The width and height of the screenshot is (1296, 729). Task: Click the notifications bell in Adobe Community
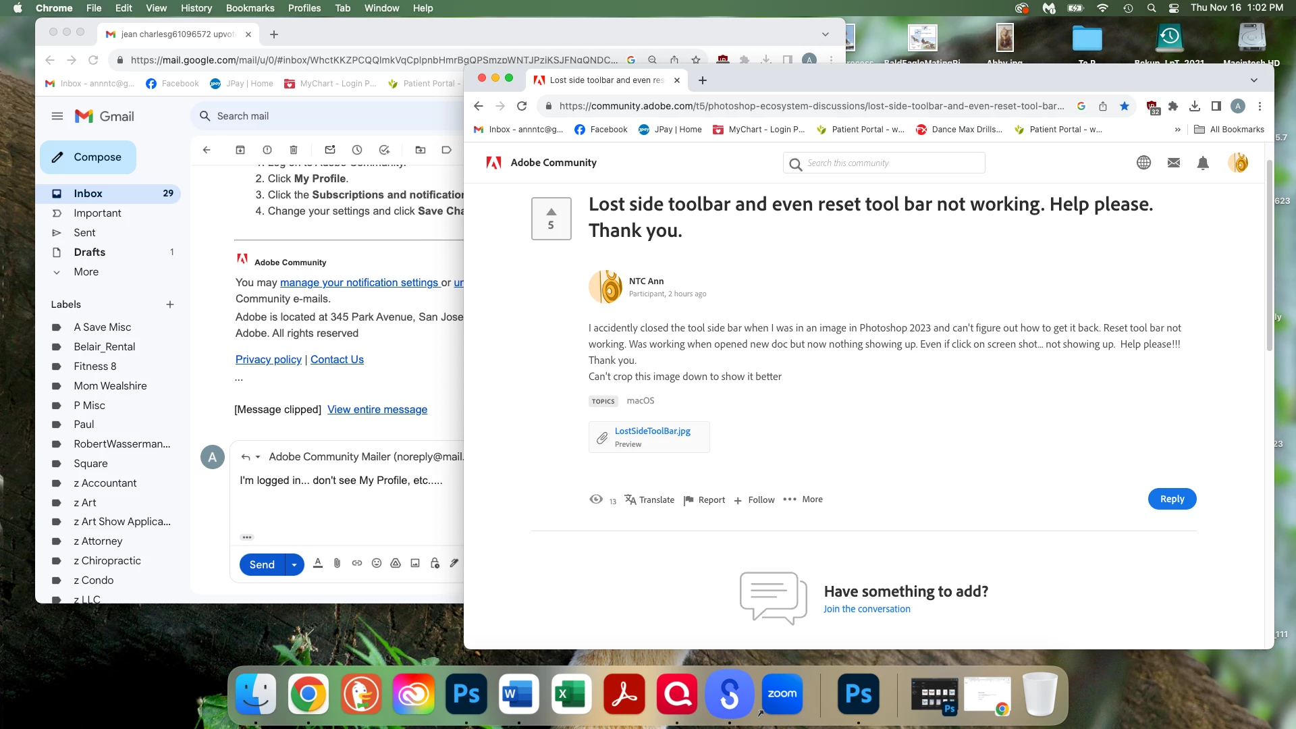[x=1203, y=163]
